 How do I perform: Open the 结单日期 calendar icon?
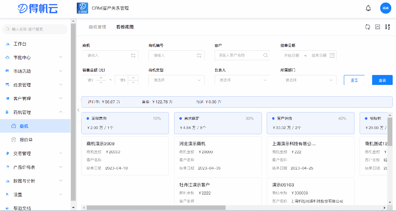(x=332, y=56)
